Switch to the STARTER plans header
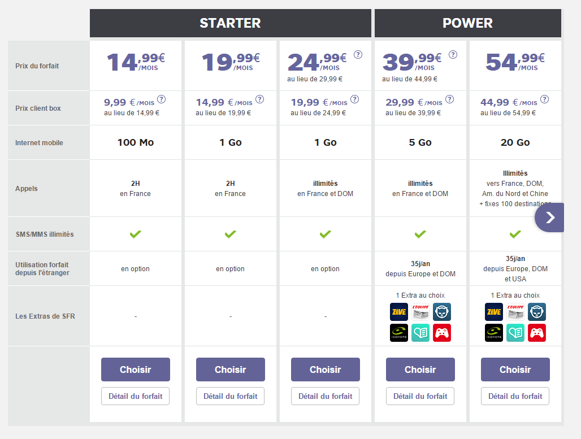Viewport: 581px width, 439px height. 230,23
